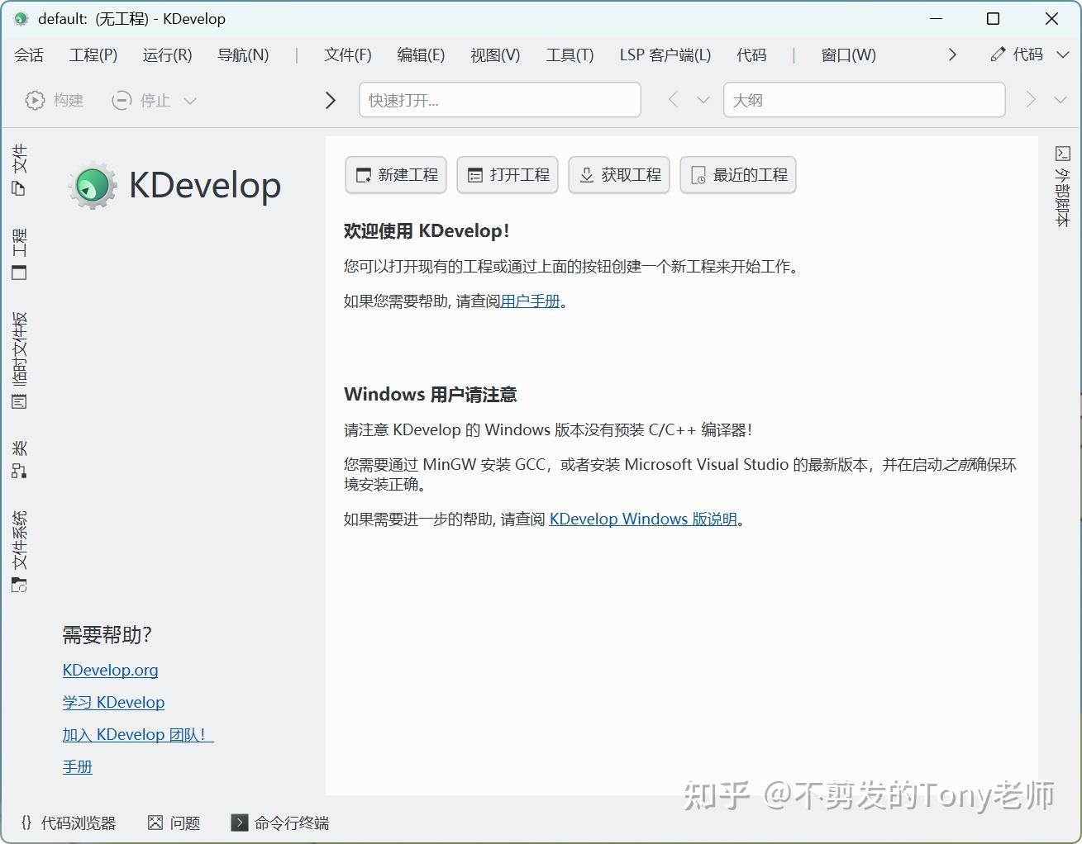
Task: Open the KDevelop Windows 版说明 link
Action: point(644,519)
